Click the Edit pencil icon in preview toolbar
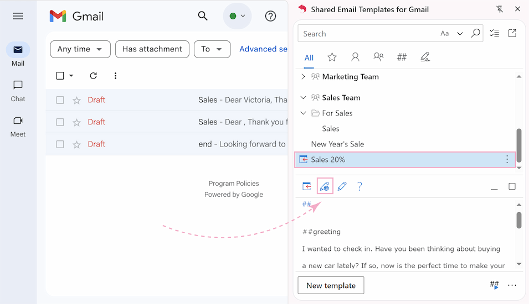Viewport: 529px width, 304px height. tap(342, 186)
